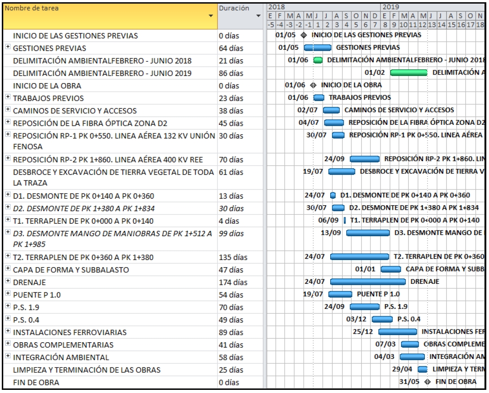The image size is (489, 393).
Task: Click the 29/04 start date label
Action: pos(402,369)
